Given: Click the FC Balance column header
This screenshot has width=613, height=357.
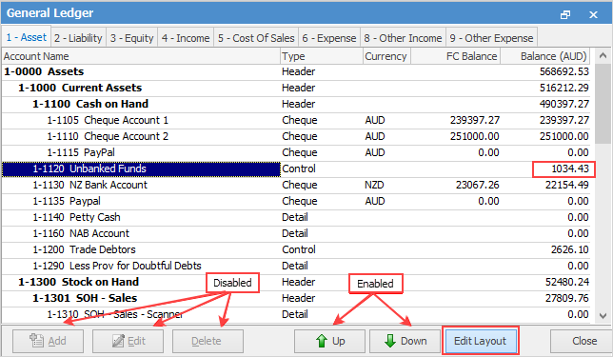Looking at the screenshot, I should [455, 56].
